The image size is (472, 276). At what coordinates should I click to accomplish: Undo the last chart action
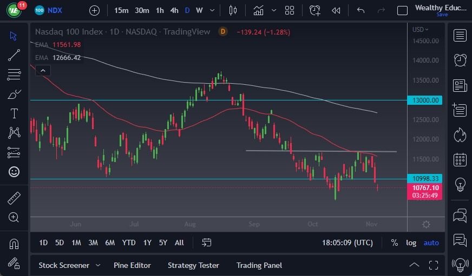[x=360, y=11]
